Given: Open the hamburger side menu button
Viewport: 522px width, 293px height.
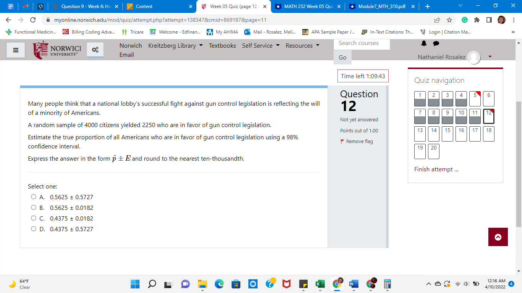Looking at the screenshot, I should pyautogui.click(x=16, y=50).
